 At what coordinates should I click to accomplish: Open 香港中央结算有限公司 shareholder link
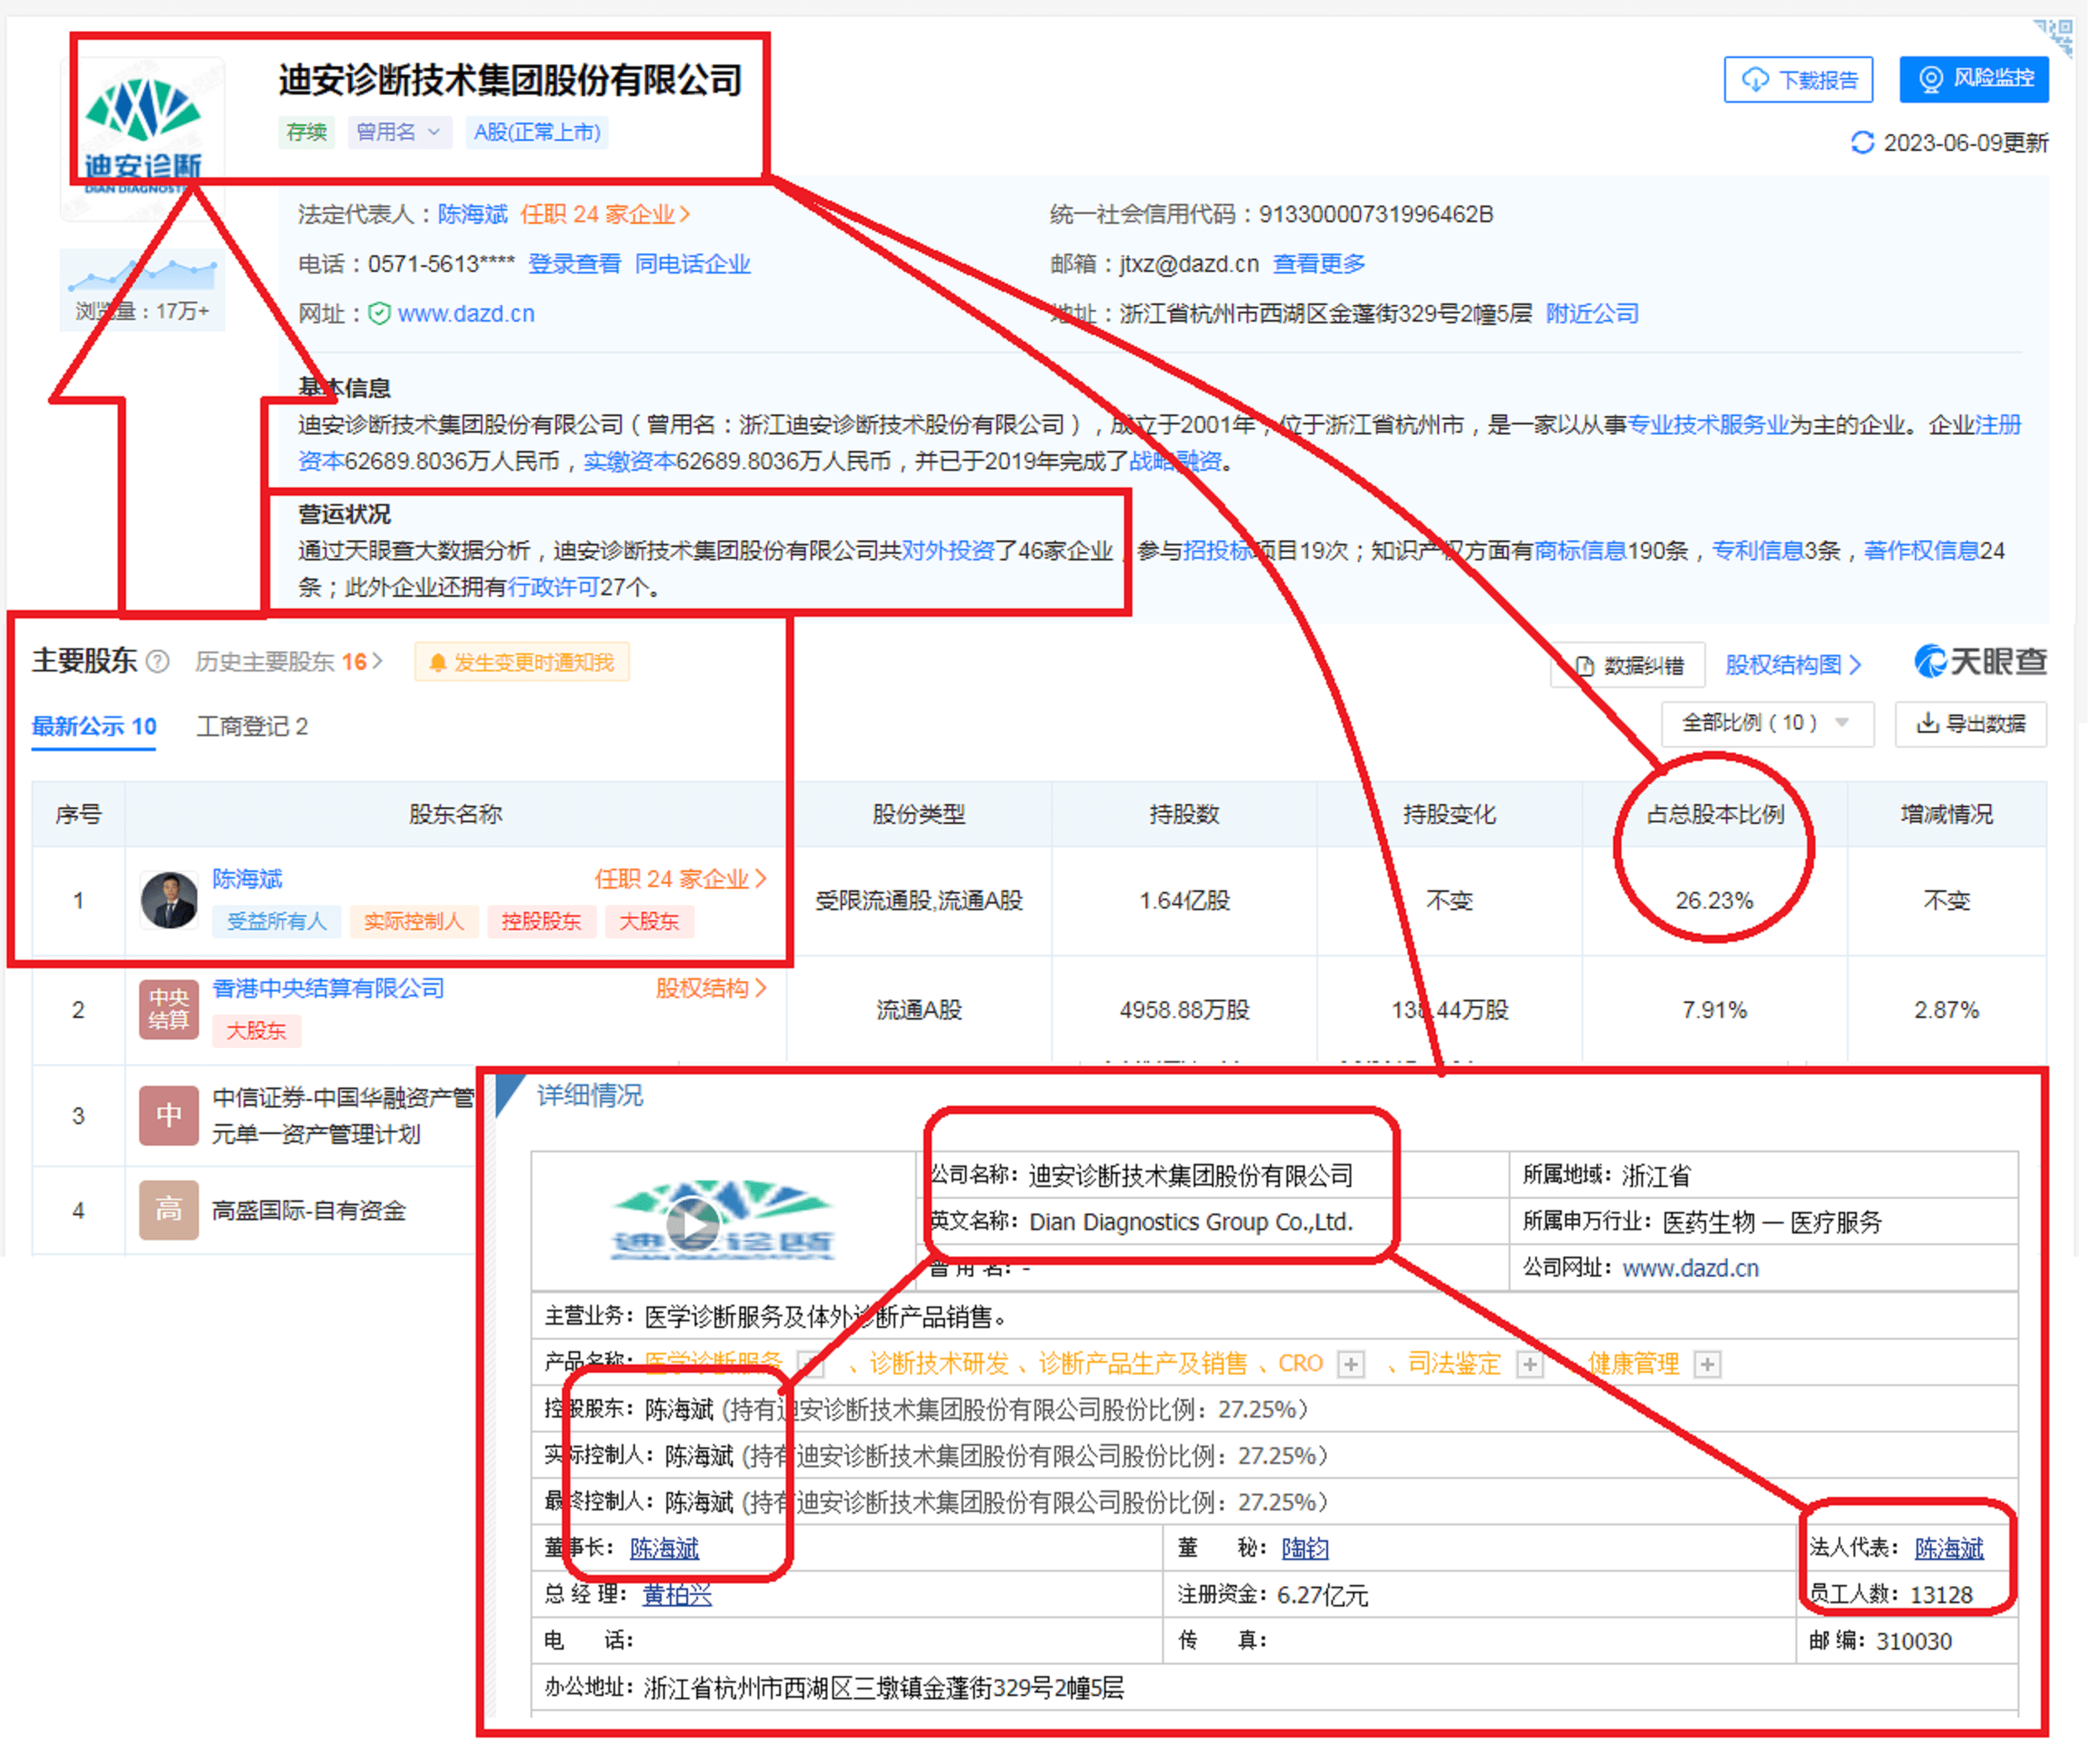coord(328,988)
